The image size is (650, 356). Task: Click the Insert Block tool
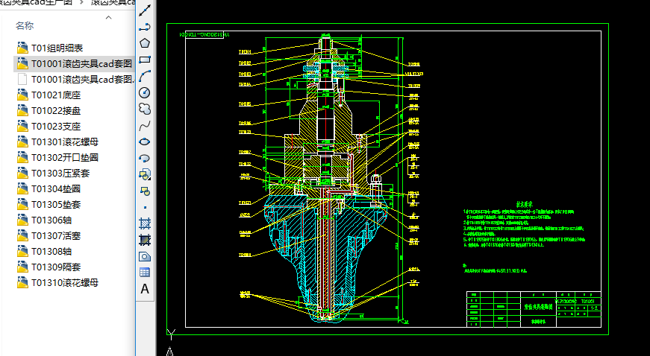click(145, 174)
